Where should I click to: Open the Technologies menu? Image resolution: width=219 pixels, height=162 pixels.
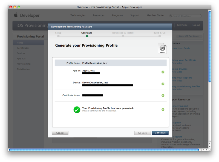click(x=78, y=15)
